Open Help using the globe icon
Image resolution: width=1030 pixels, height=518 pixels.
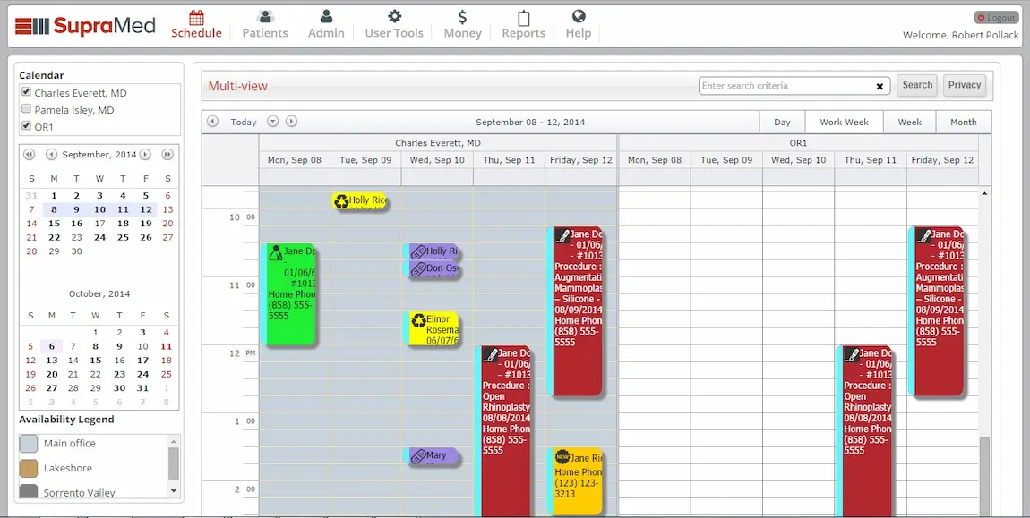(x=578, y=17)
